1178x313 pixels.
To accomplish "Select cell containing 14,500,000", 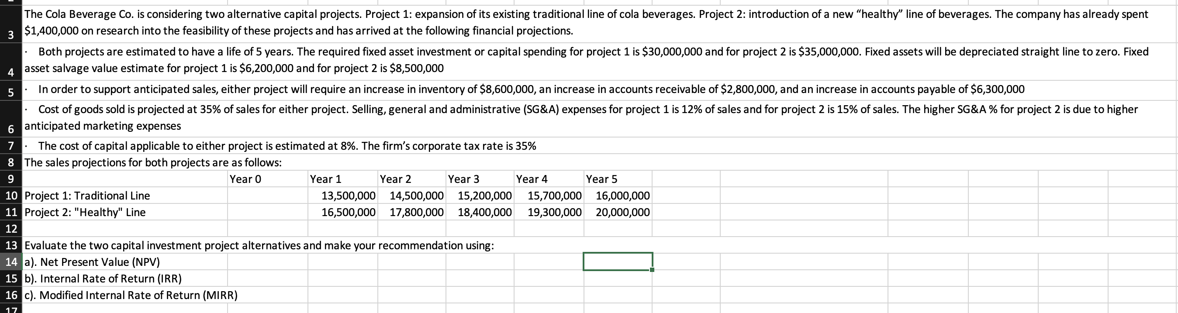I will point(412,196).
